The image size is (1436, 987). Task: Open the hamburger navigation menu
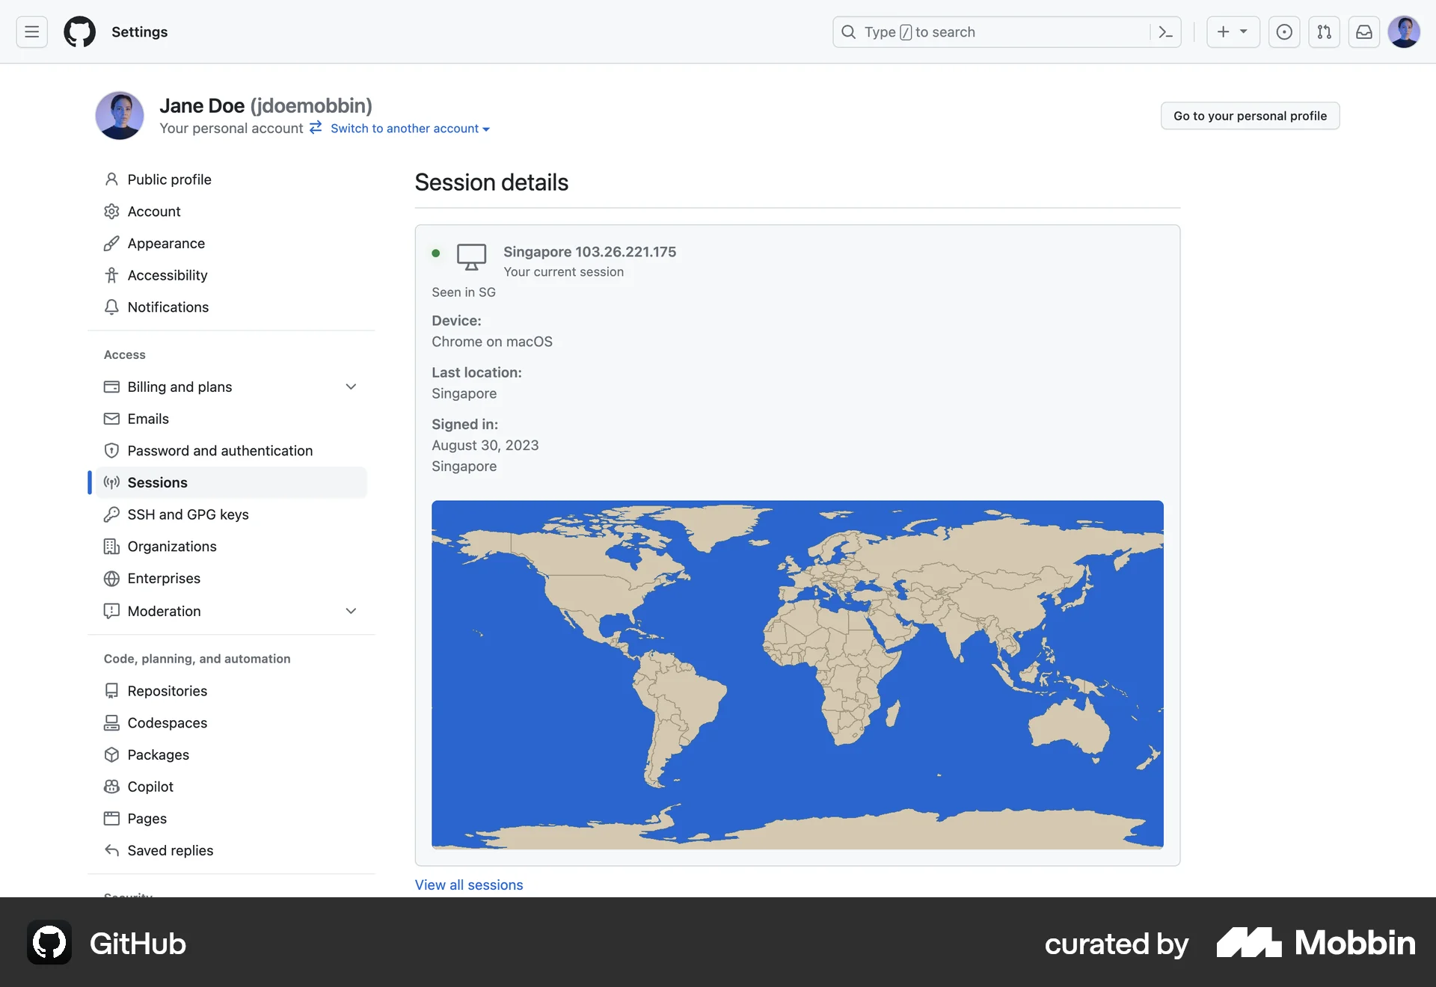31,31
